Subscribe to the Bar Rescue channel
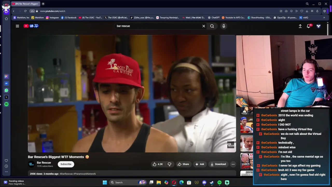 tap(66, 164)
